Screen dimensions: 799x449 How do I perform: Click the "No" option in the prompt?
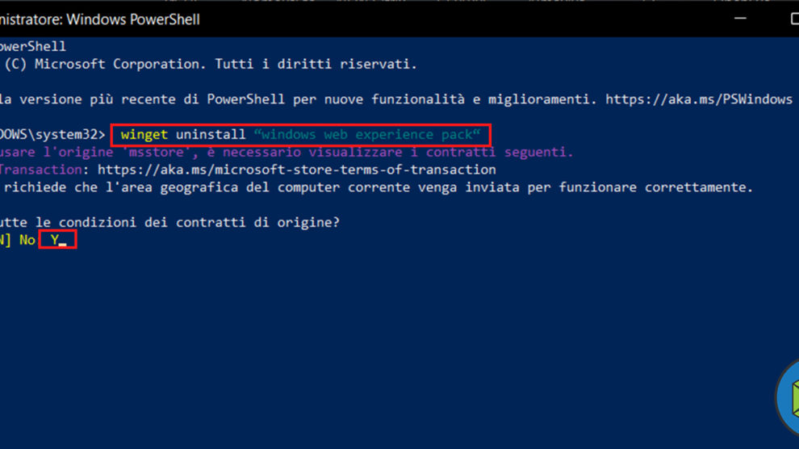coord(27,240)
